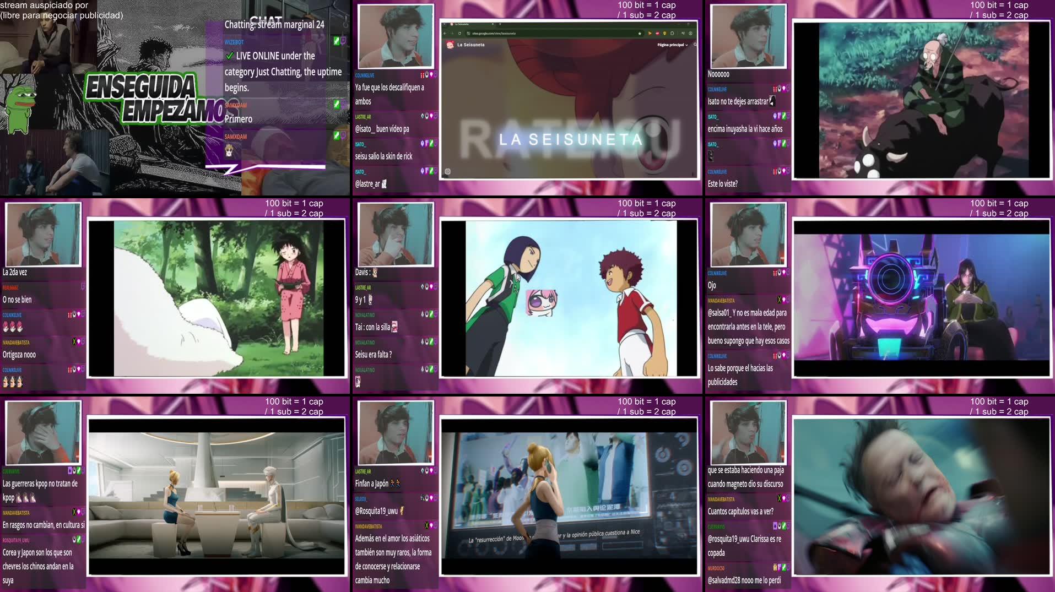Open the orange play-button browser extension
The width and height of the screenshot is (1055, 592).
pyautogui.click(x=650, y=33)
